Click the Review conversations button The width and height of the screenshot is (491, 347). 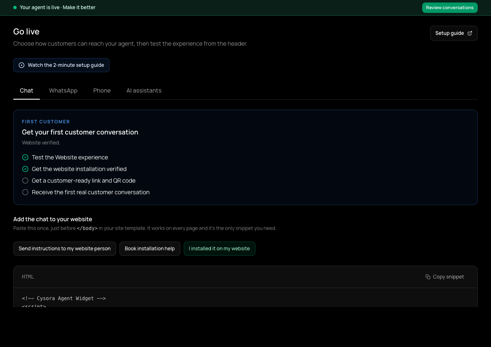pyautogui.click(x=450, y=7)
